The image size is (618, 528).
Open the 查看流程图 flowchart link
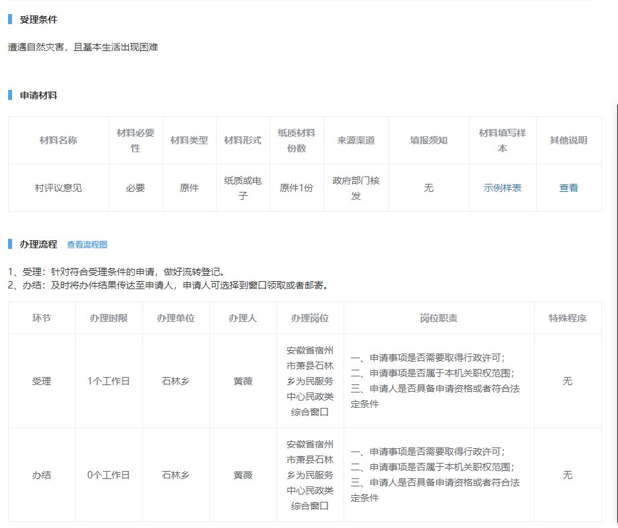(x=87, y=245)
